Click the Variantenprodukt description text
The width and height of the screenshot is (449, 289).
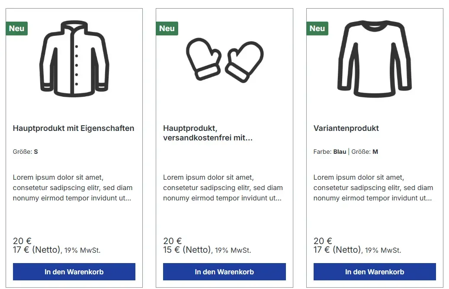coord(373,188)
